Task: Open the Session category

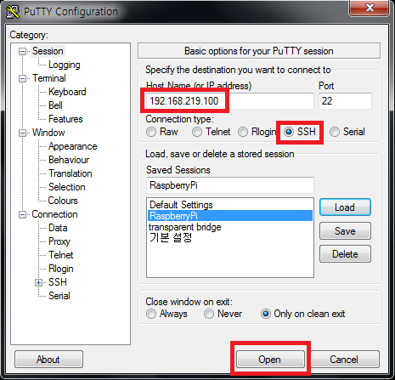Action: click(x=48, y=51)
